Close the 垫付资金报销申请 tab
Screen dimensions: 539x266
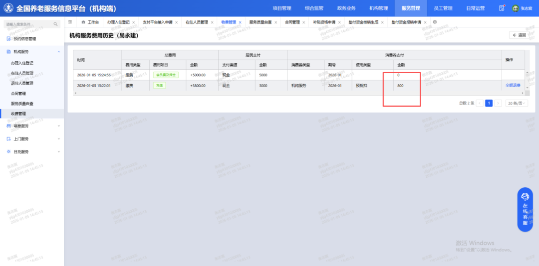point(425,22)
